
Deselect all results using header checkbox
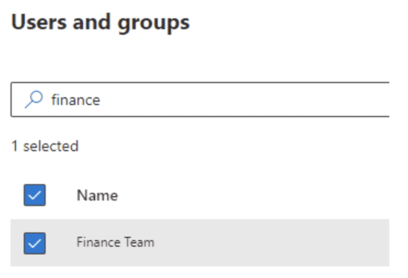35,195
